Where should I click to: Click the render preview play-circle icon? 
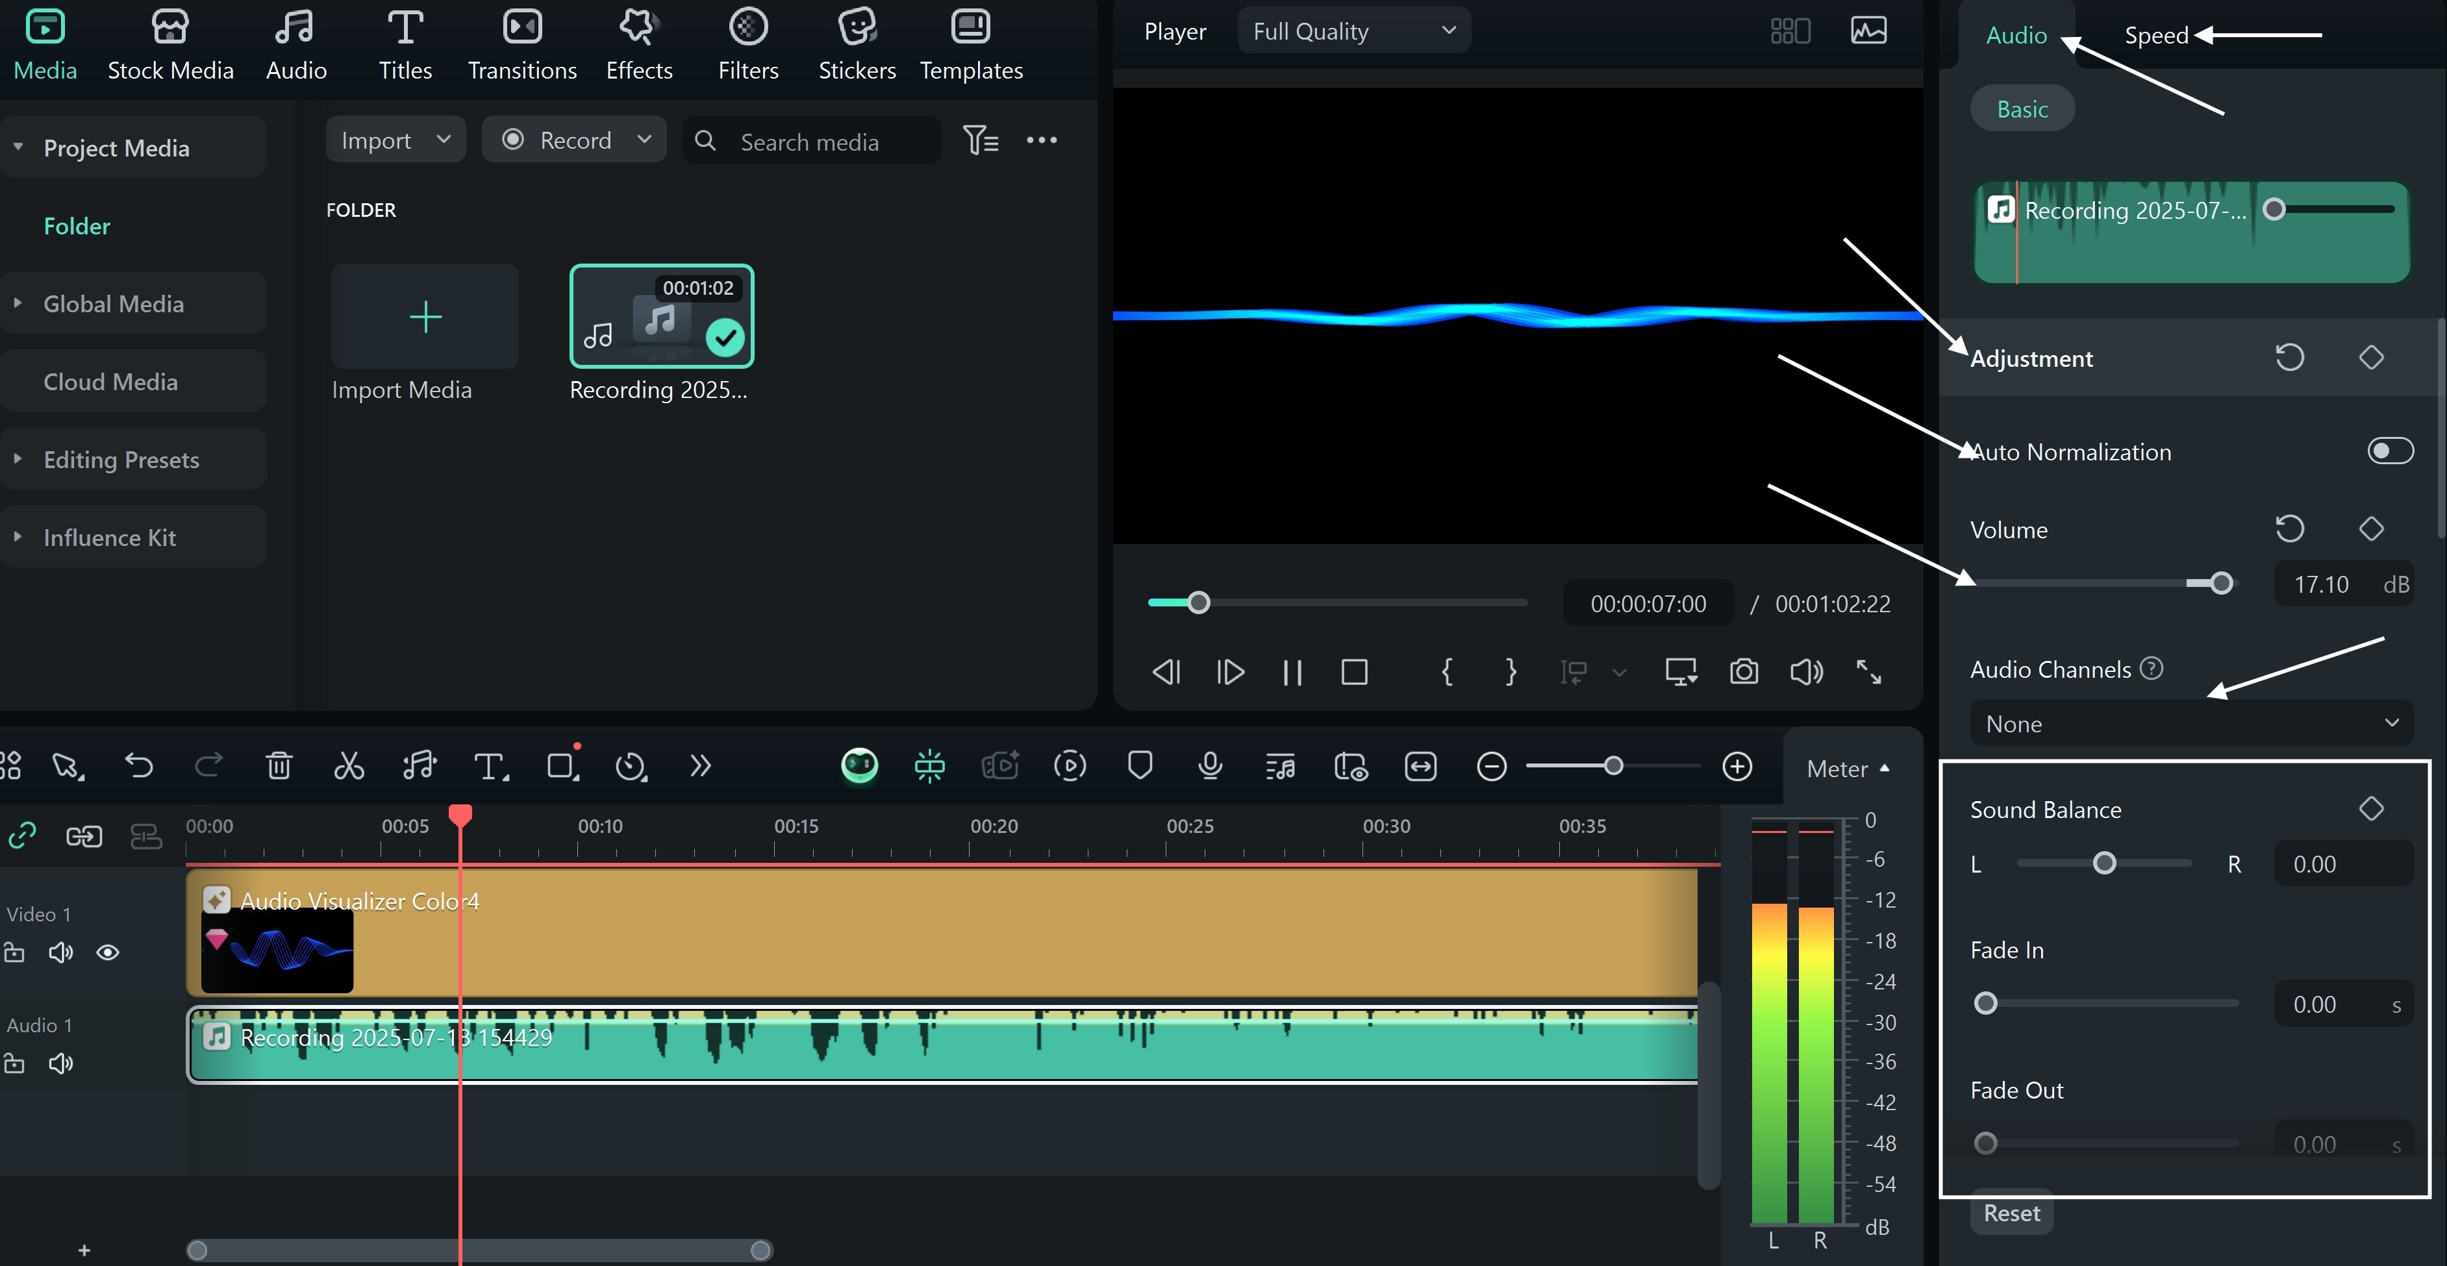pos(1070,765)
